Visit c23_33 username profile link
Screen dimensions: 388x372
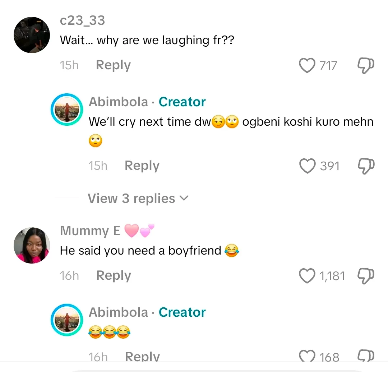point(83,20)
